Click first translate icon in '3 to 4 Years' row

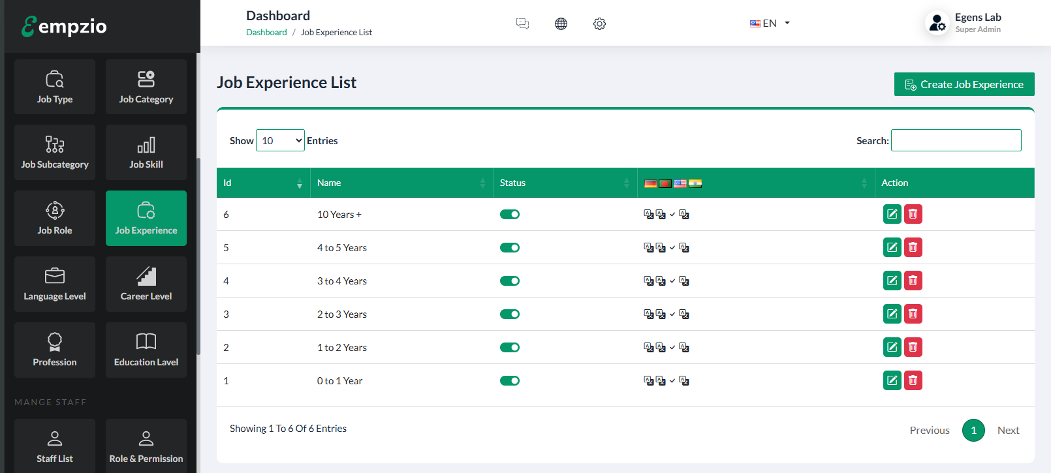pos(648,281)
